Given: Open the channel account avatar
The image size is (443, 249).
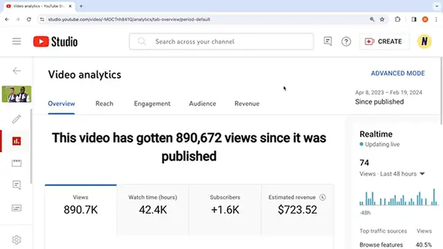Looking at the screenshot, I should tap(424, 41).
